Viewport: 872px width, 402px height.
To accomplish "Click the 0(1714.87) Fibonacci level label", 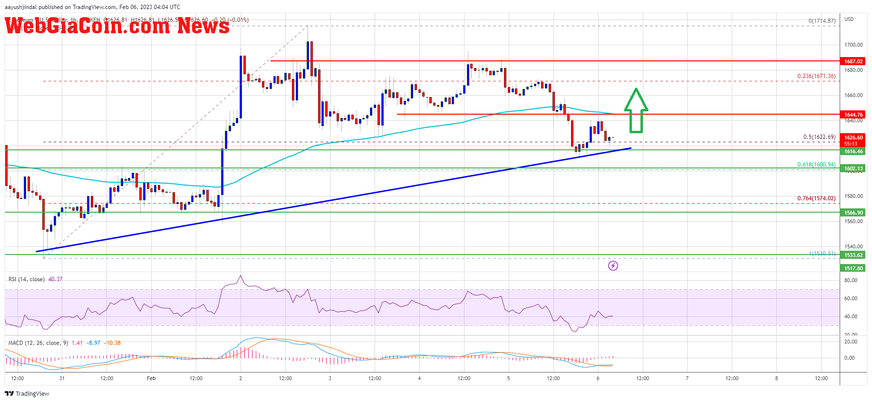I will [x=822, y=21].
